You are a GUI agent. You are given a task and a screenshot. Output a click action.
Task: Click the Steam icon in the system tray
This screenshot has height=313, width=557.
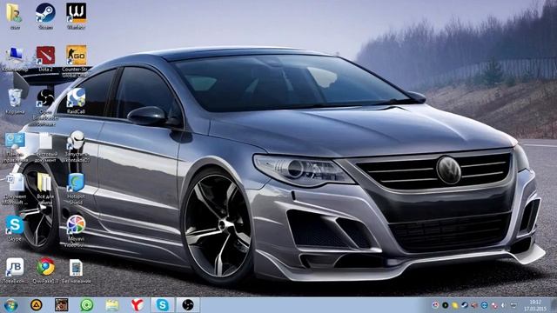pos(464,305)
